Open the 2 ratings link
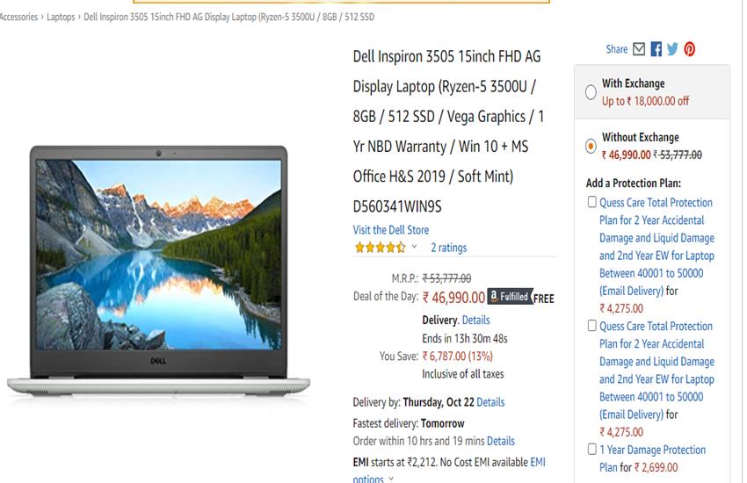Viewport: 747px width, 483px height. coord(449,248)
